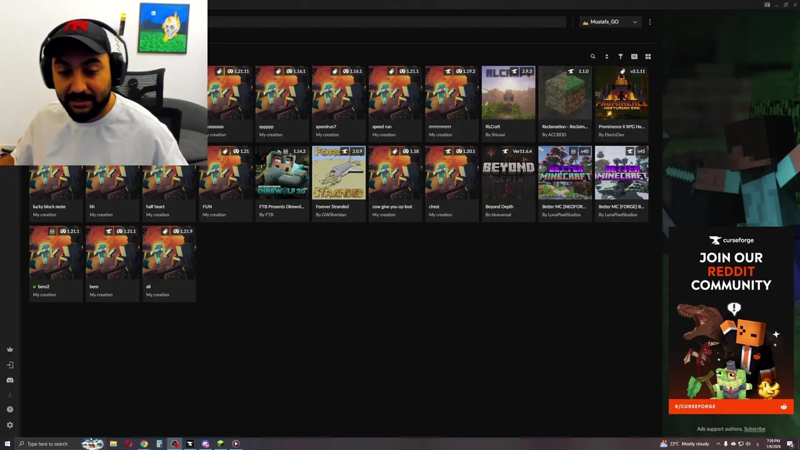This screenshot has width=800, height=450.
Task: Toggle the M view button beside the filter
Action: pos(634,56)
